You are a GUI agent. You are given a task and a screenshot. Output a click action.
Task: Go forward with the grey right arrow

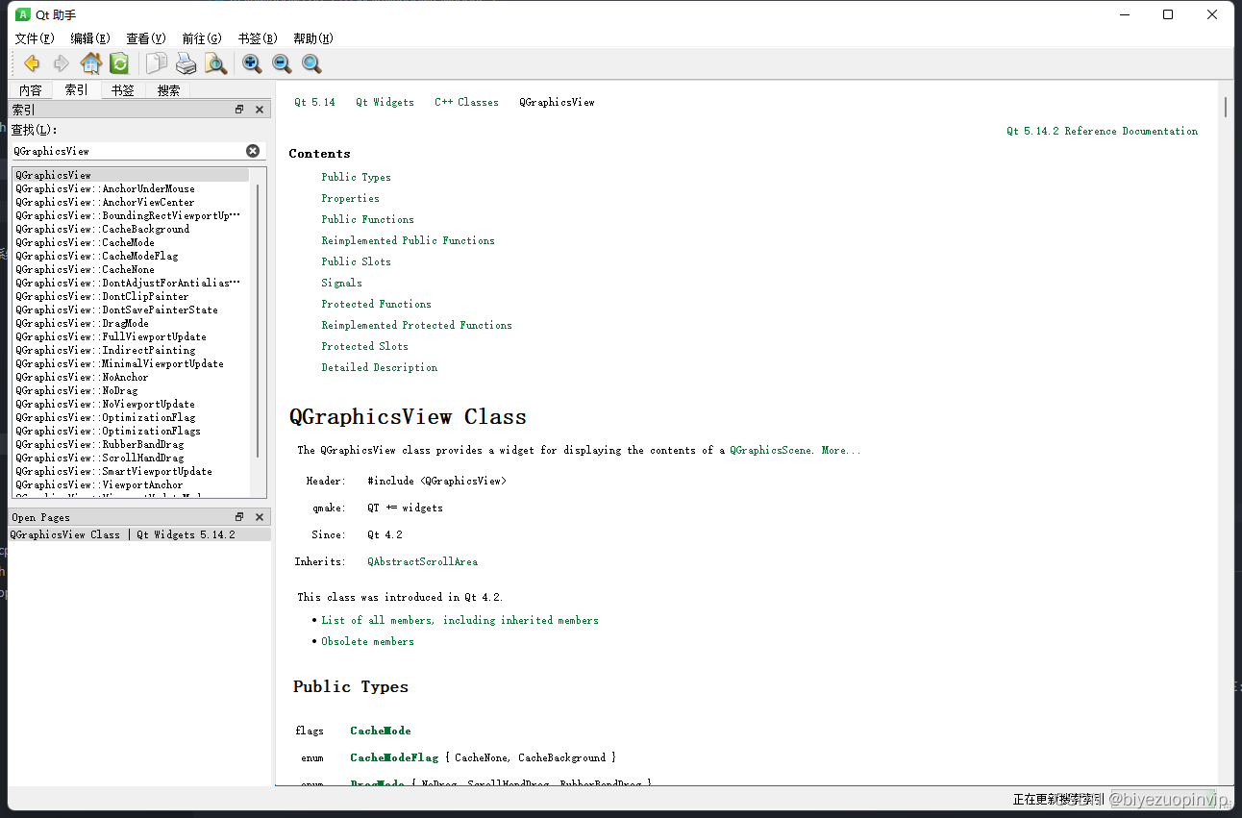61,63
